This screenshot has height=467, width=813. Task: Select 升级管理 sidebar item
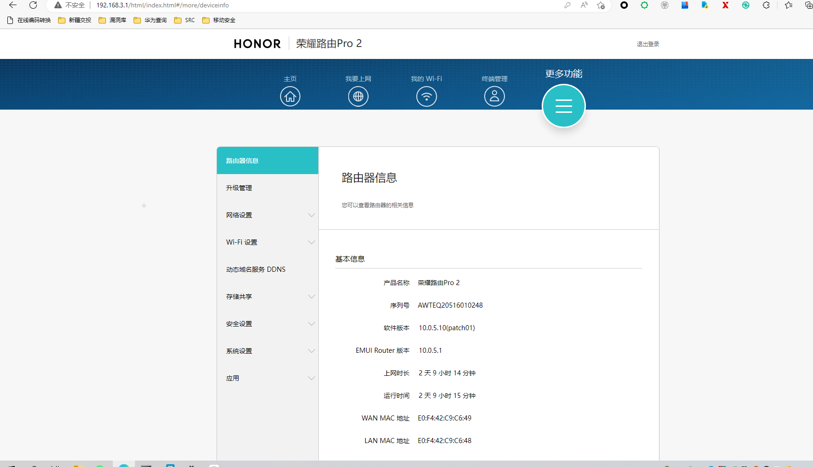coord(268,188)
